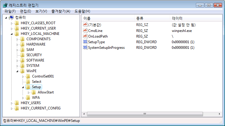Open the 편집(E) menu

[26, 11]
